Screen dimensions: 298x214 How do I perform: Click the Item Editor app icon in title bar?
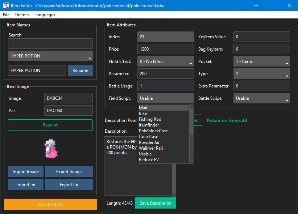pyautogui.click(x=6, y=6)
